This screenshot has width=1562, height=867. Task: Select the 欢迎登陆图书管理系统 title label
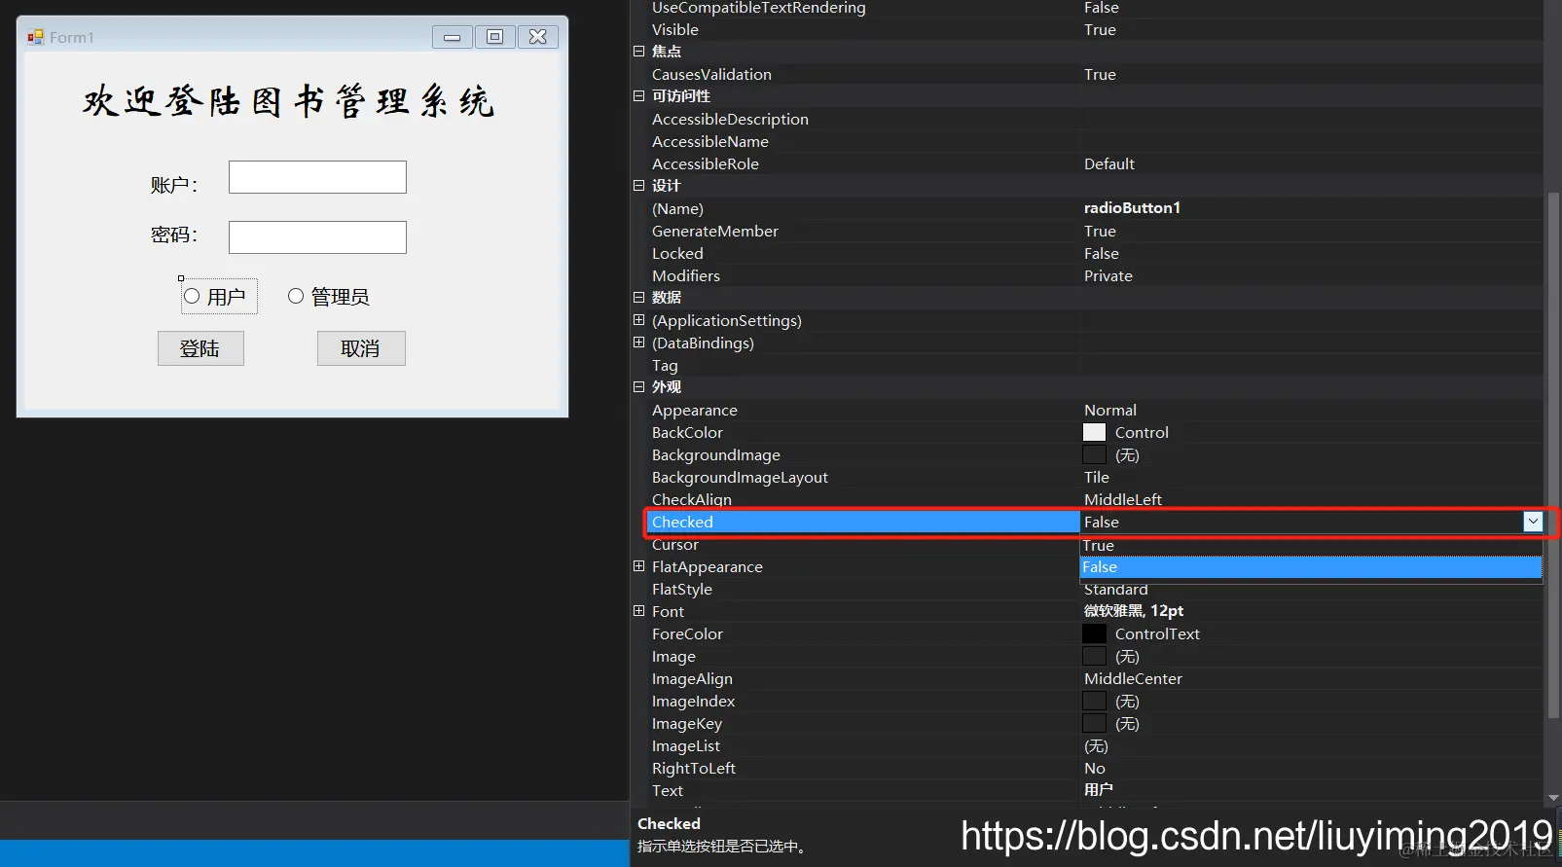click(289, 101)
